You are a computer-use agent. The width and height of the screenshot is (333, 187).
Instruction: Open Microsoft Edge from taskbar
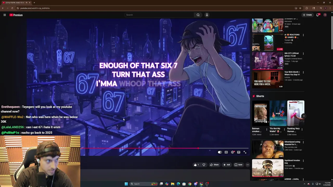tap(178, 184)
